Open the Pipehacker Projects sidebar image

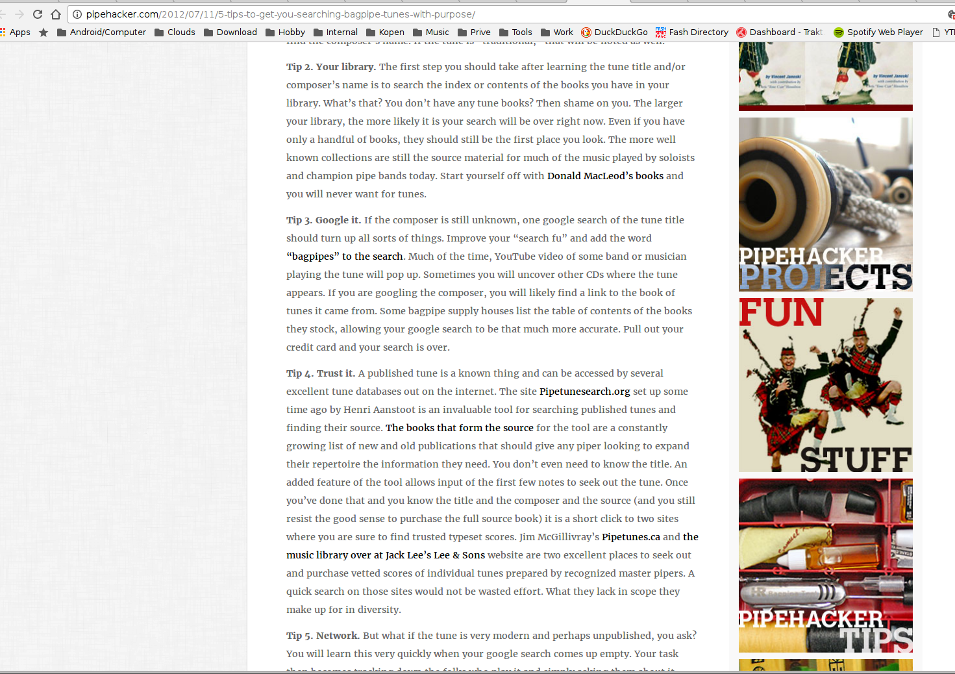826,204
